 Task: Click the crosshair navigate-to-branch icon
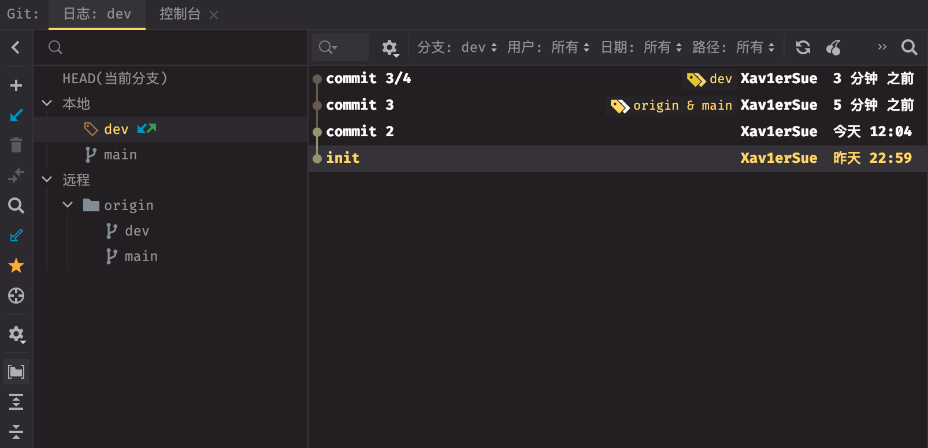16,296
